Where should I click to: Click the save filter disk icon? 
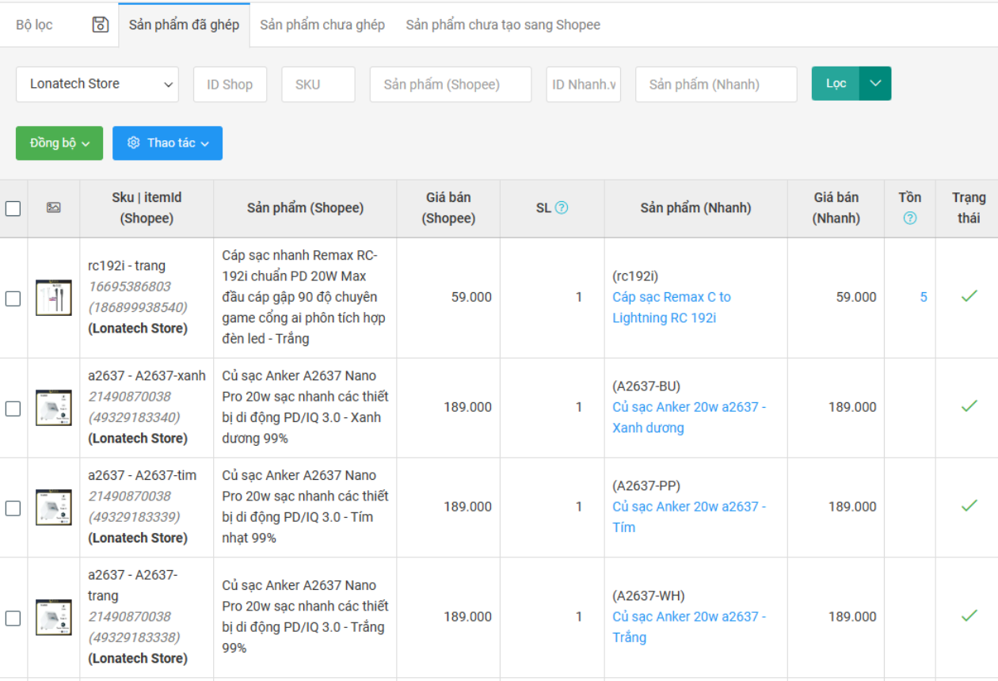tap(101, 25)
